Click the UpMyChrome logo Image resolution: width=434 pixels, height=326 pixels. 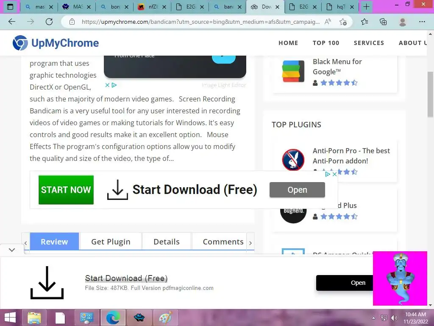point(56,43)
